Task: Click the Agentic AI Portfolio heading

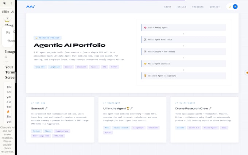Action: (70, 45)
